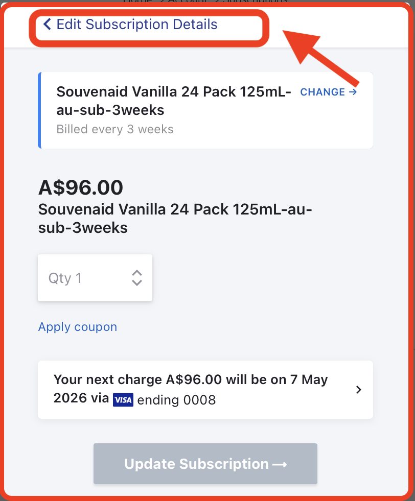Open next charge details via right chevron
The width and height of the screenshot is (415, 501).
358,390
